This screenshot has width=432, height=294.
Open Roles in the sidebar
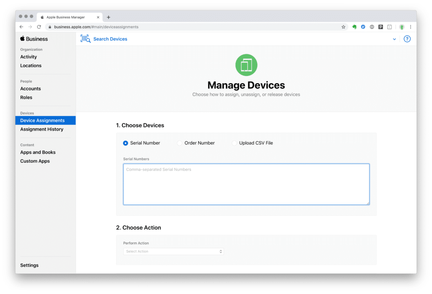(26, 97)
